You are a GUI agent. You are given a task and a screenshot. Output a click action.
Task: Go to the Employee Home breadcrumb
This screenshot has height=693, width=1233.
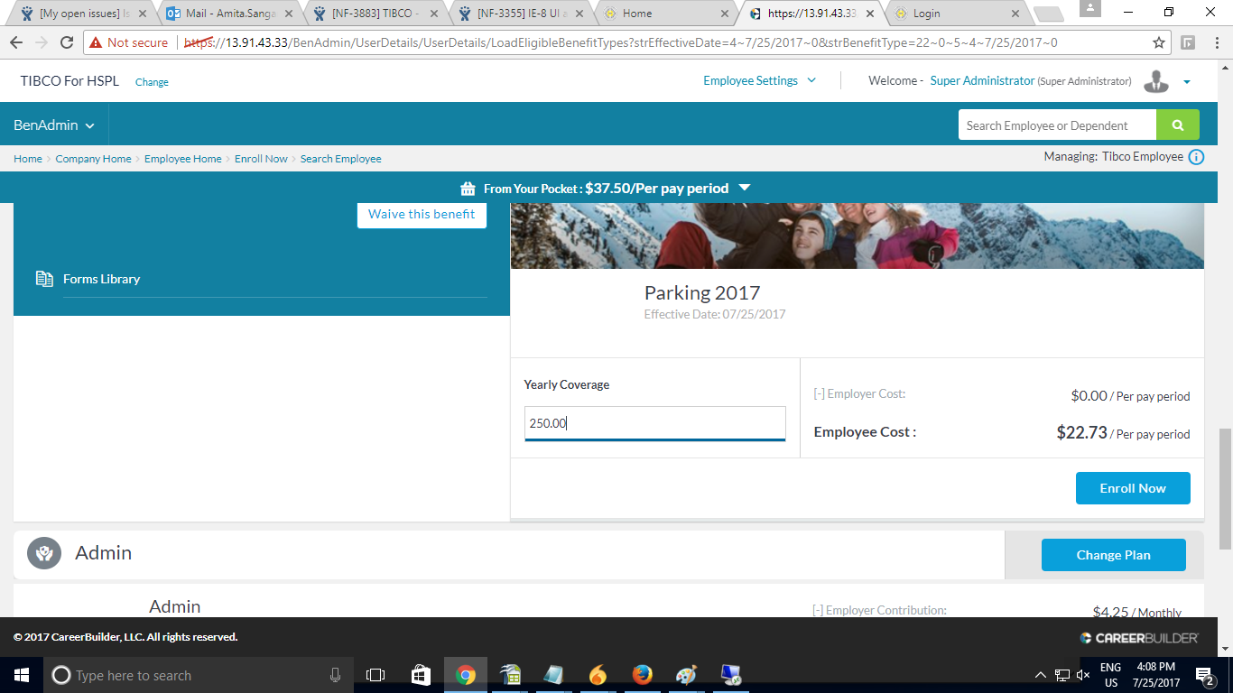point(183,159)
